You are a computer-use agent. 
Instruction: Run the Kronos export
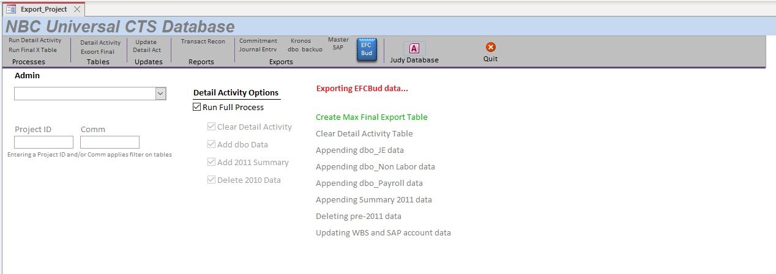(300, 41)
